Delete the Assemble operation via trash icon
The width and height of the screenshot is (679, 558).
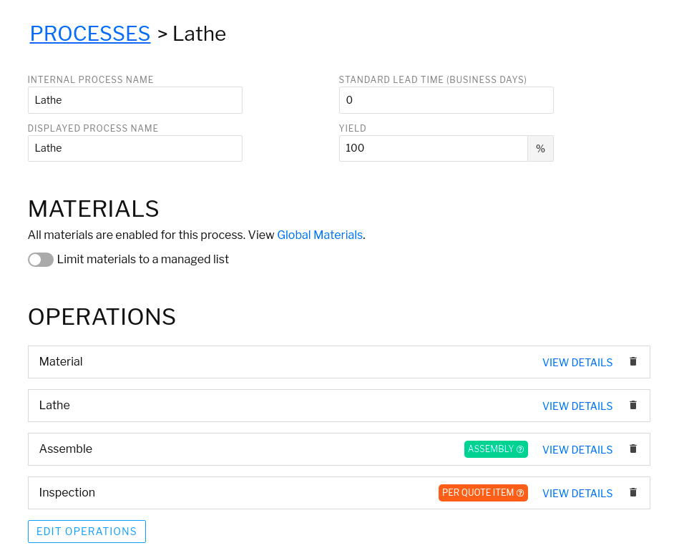[632, 449]
